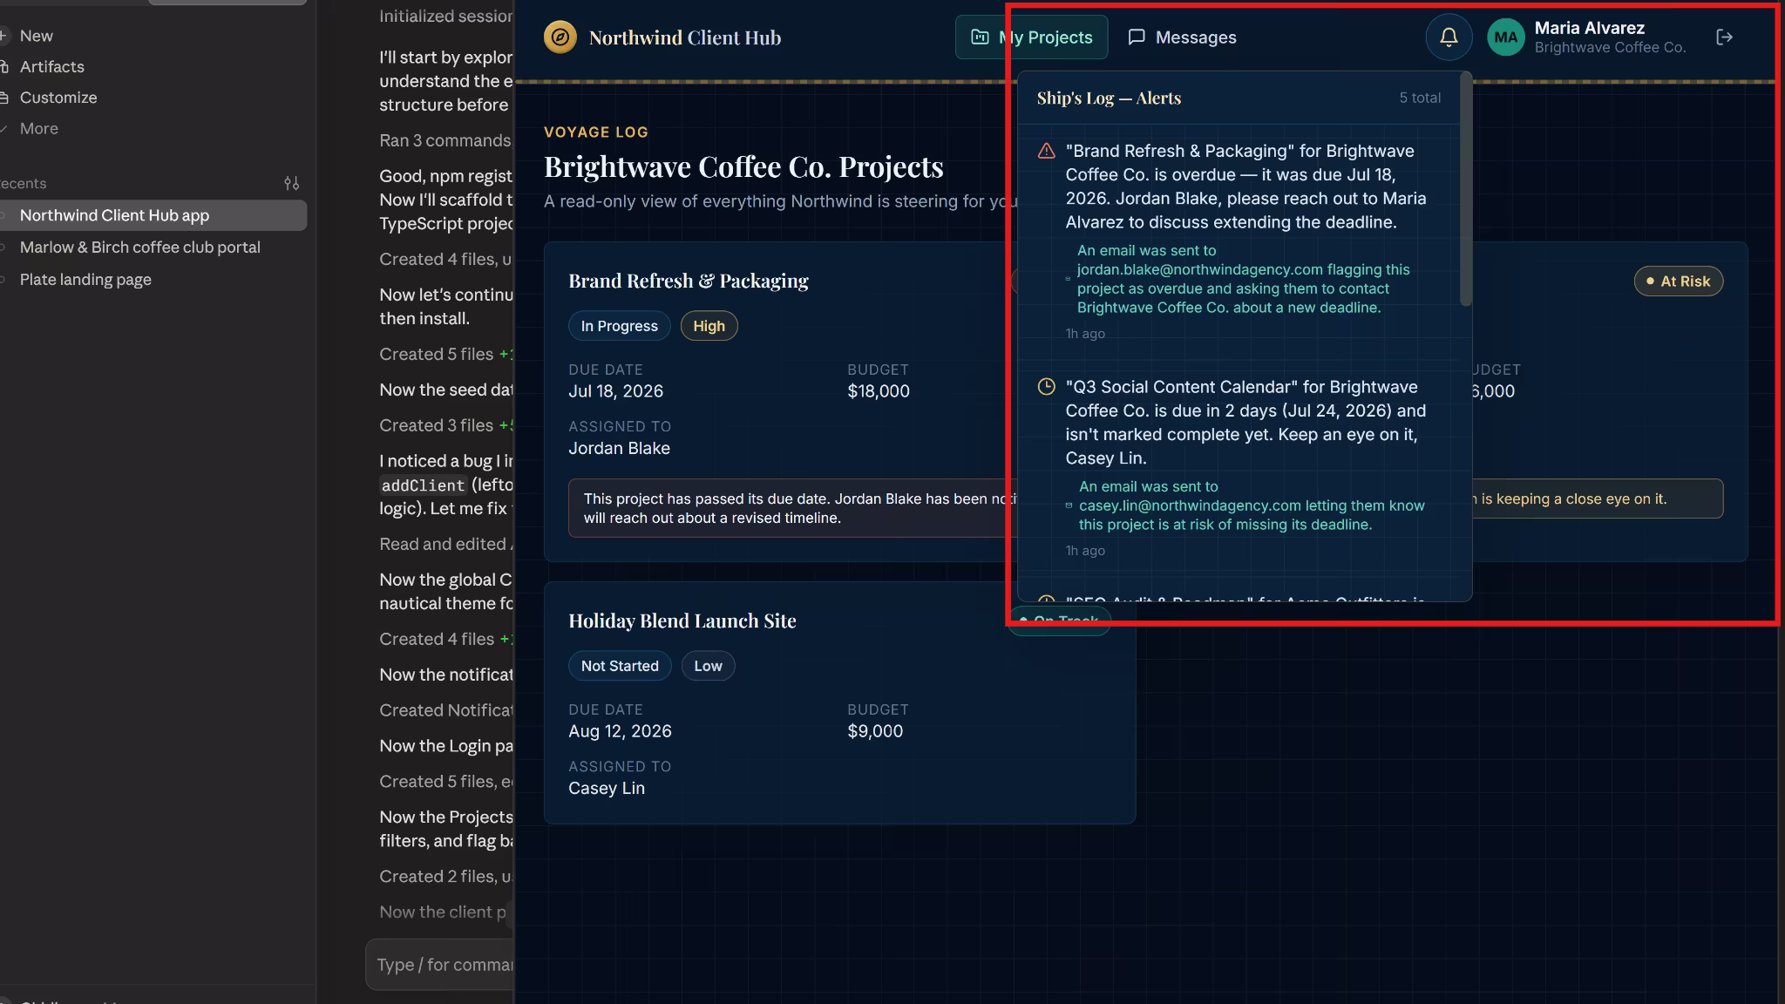Viewport: 1785px width, 1004px height.
Task: Open Northwind Client Hub app chat
Action: point(153,216)
